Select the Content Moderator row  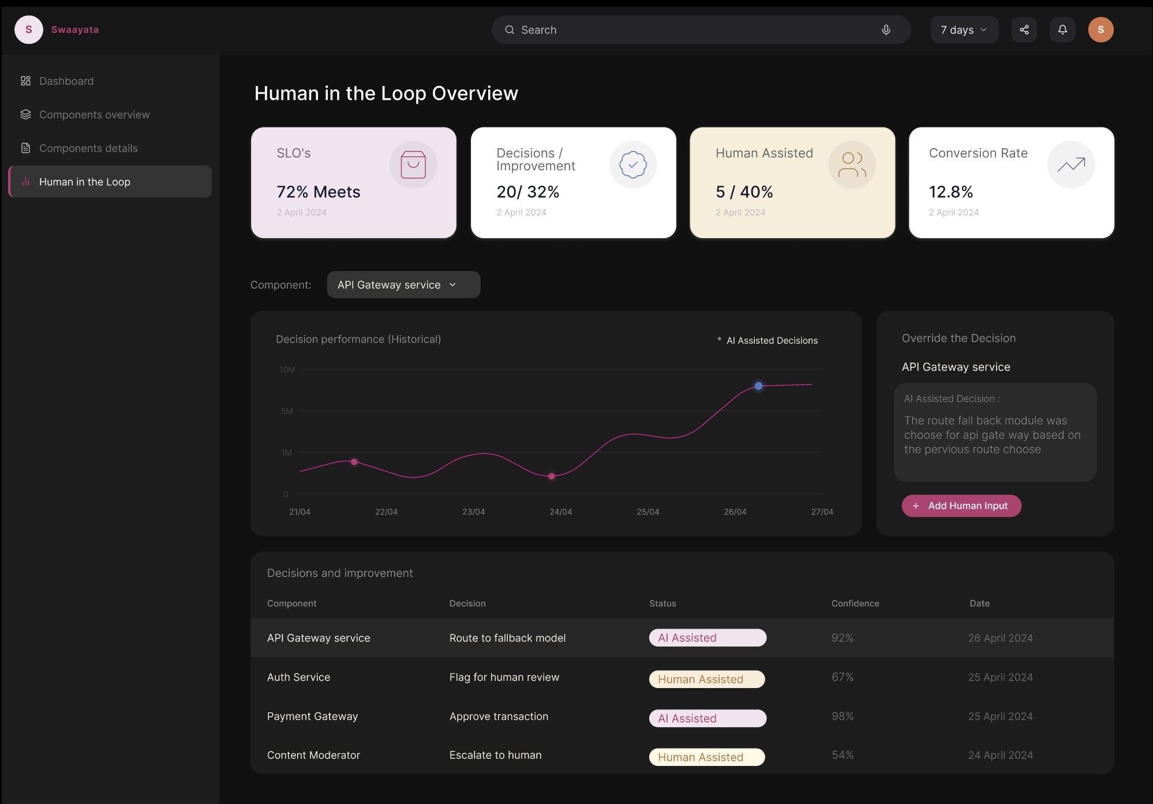[x=682, y=755]
